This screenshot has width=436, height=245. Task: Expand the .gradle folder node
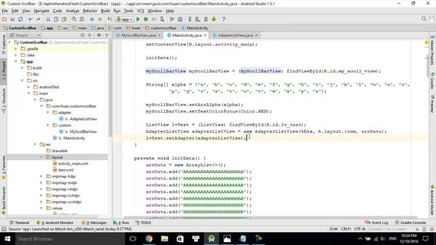16,48
